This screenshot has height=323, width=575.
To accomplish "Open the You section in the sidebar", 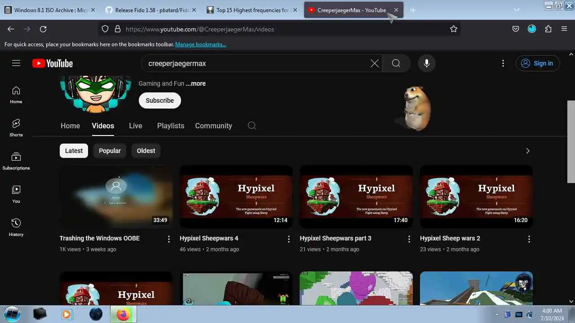I will pos(16,194).
